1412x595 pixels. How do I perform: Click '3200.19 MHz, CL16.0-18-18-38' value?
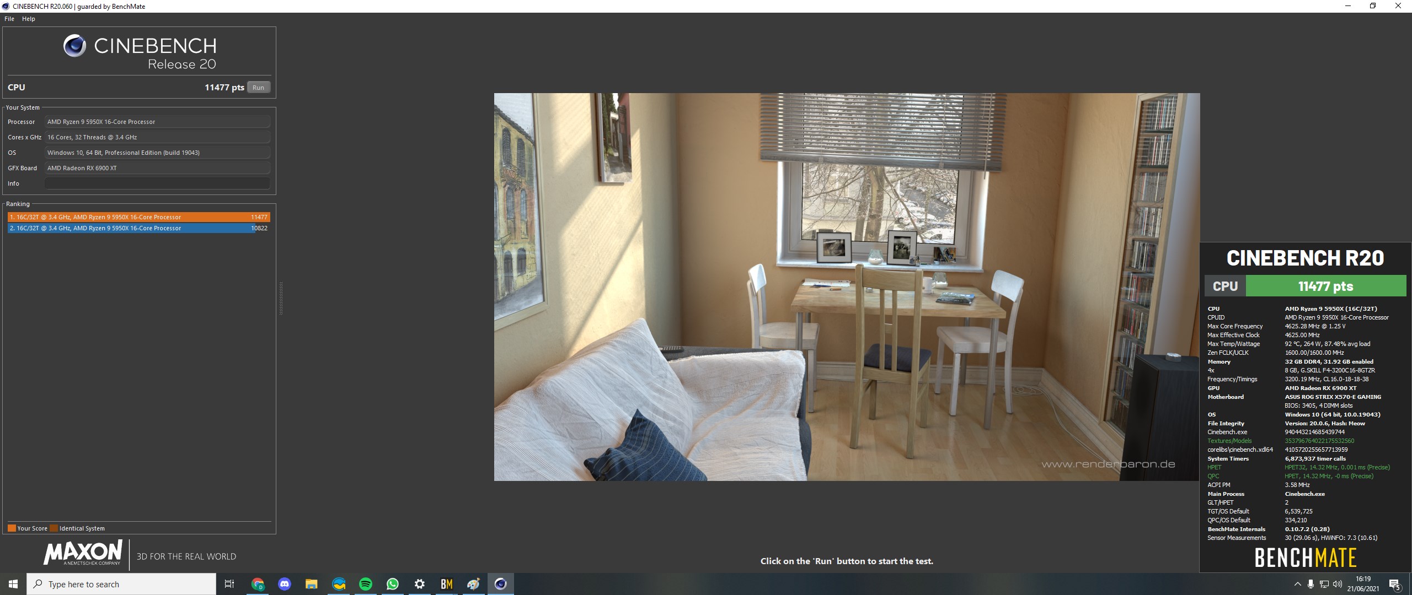(x=1327, y=379)
